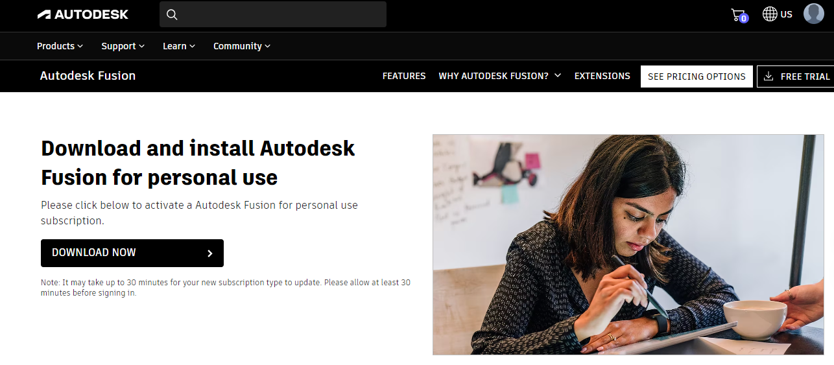This screenshot has width=834, height=365.
Task: Click the Download Now button
Action: [x=132, y=253]
